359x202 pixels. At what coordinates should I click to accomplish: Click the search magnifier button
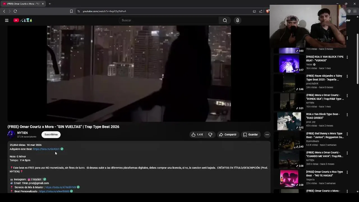(x=225, y=20)
